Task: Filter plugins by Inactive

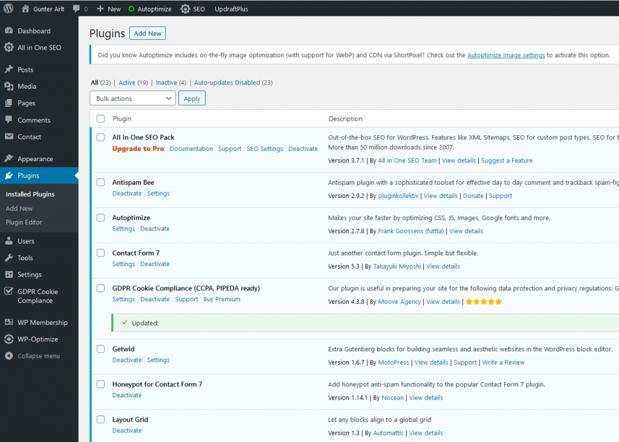Action: 166,82
